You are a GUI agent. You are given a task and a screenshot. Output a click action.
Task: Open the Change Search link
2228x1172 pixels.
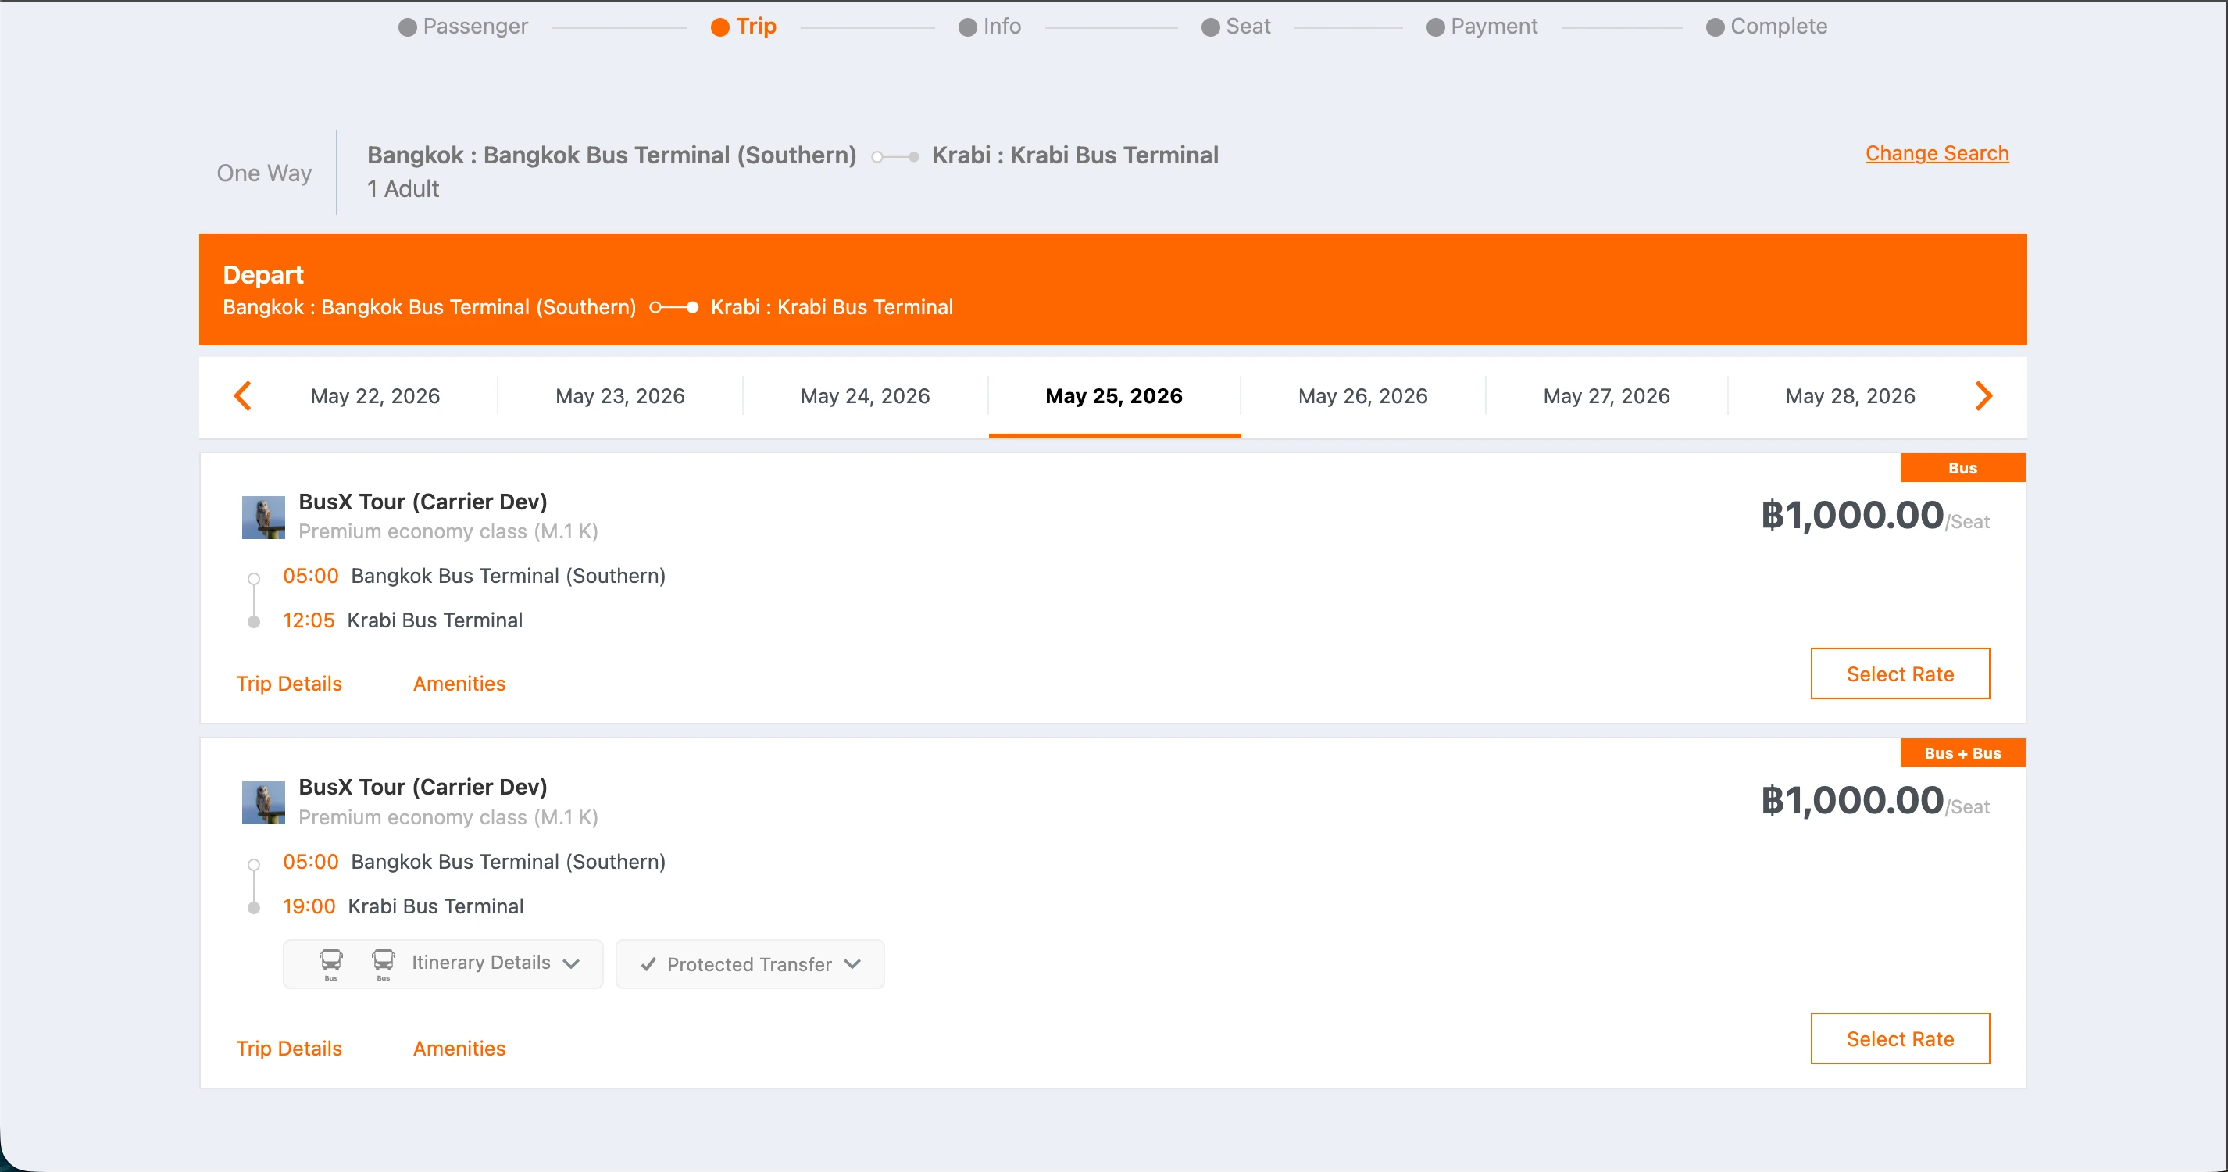1937,154
